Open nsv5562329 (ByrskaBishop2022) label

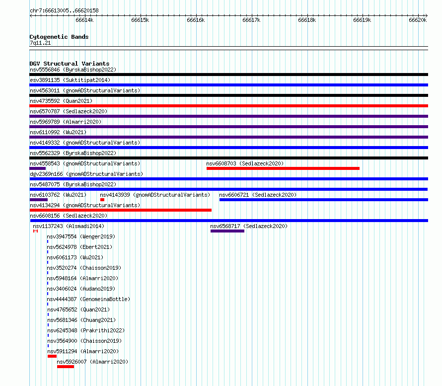click(73, 153)
